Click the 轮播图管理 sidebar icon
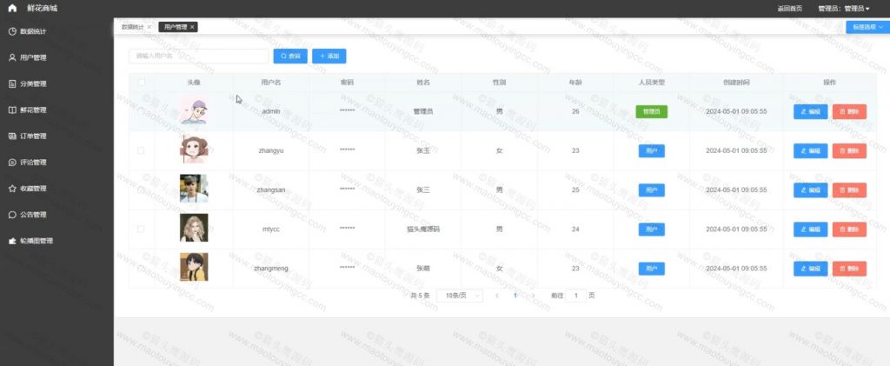Image resolution: width=890 pixels, height=366 pixels. point(12,241)
